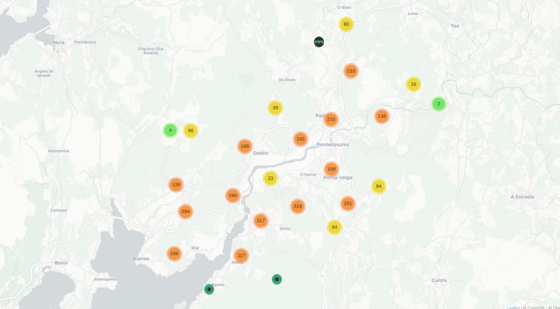
Task: Select the green eye marker east of Bamio
Action: [277, 280]
